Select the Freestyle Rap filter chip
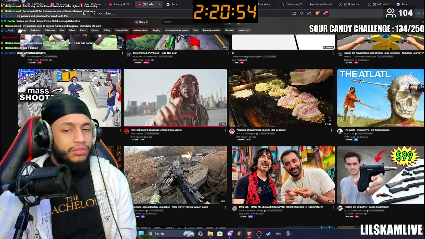Viewport: 425px width, 239px height. (122, 30)
